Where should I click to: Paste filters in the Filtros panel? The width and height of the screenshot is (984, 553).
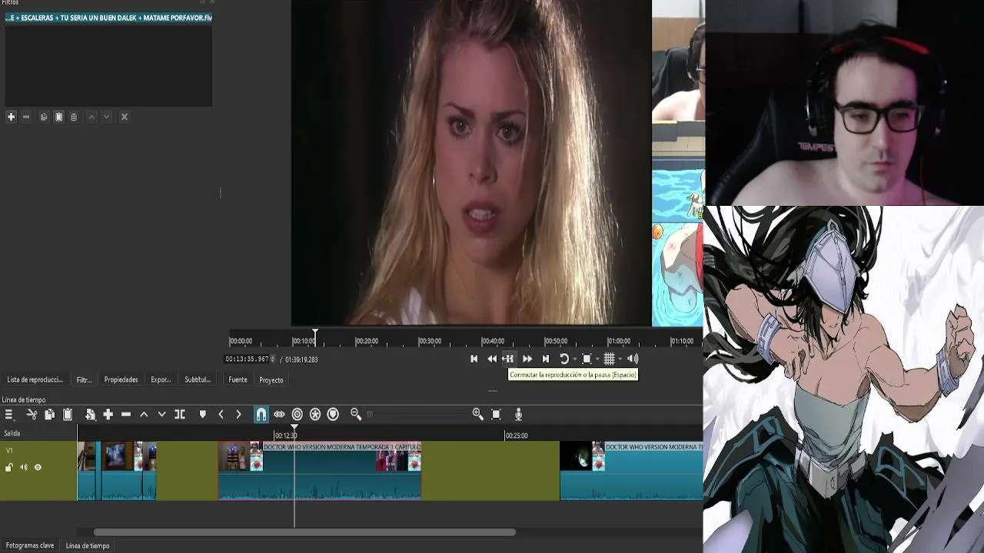[58, 117]
